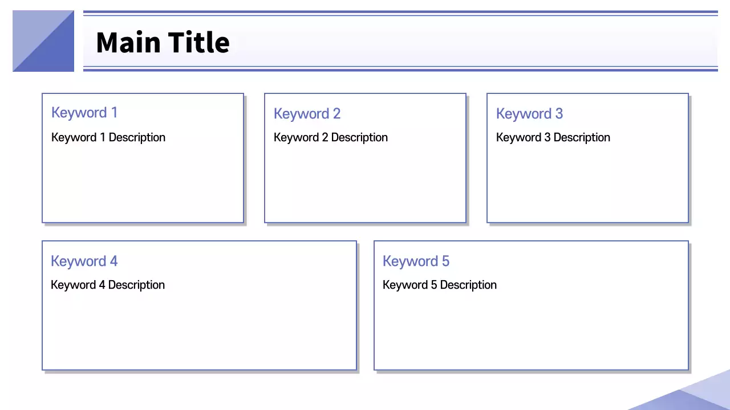This screenshot has height=410, width=730.
Task: Select the thick line below the title
Action: click(400, 70)
